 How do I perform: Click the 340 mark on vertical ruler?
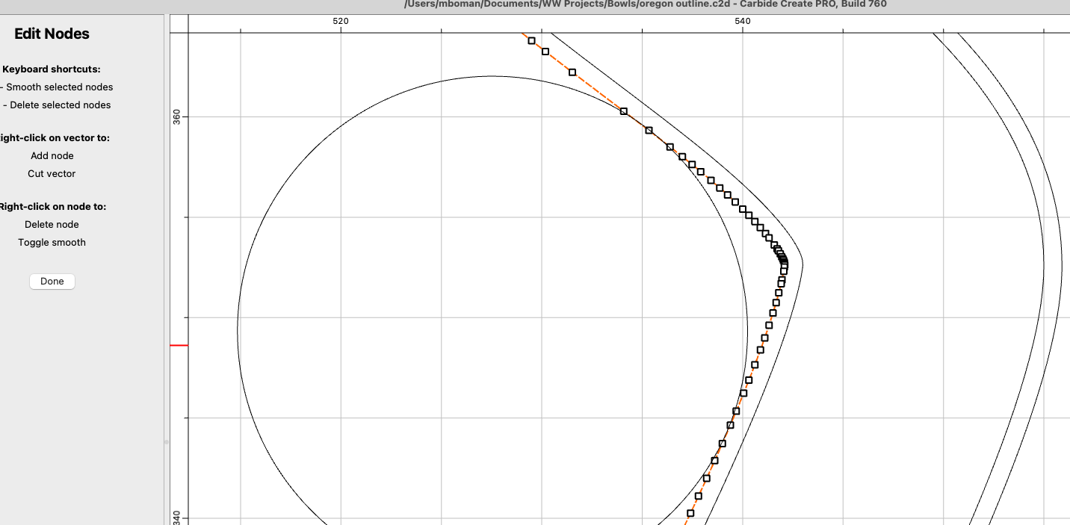coord(177,518)
